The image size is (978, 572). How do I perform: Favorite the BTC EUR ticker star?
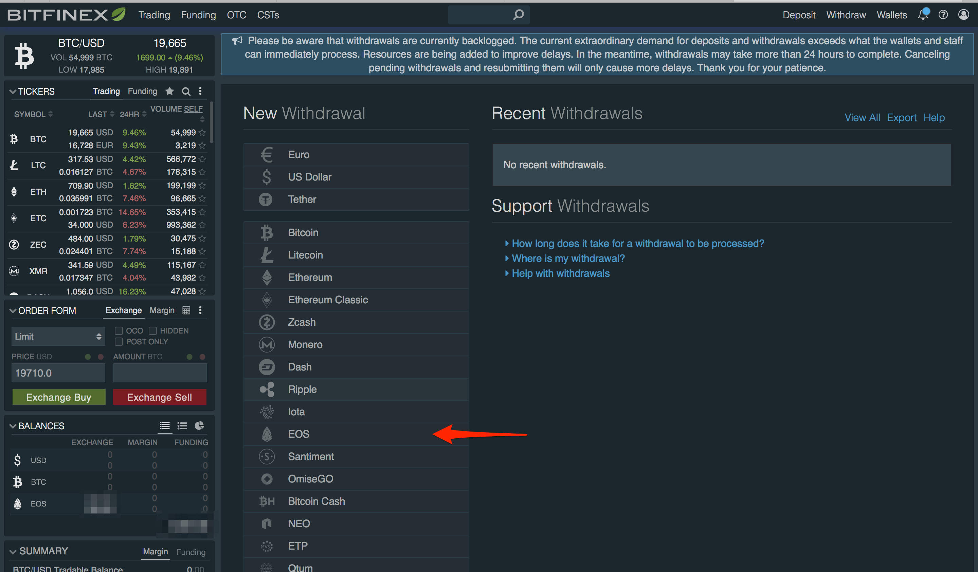(202, 146)
